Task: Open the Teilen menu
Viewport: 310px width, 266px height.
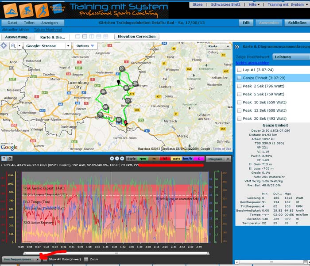Action: click(29, 23)
